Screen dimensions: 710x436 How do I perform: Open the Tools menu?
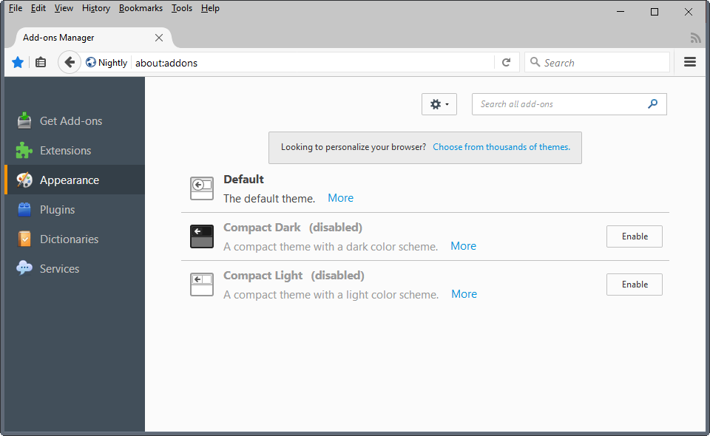[x=182, y=8]
